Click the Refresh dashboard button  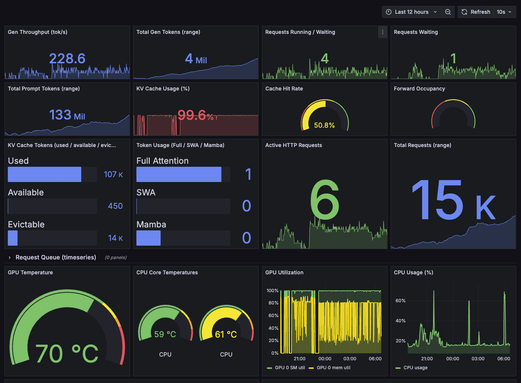tap(476, 12)
